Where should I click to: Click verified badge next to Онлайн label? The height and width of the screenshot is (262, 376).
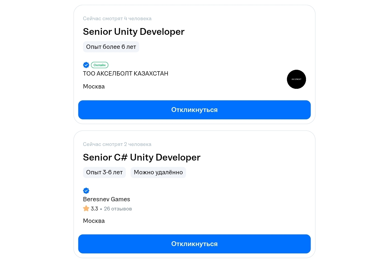pyautogui.click(x=86, y=65)
